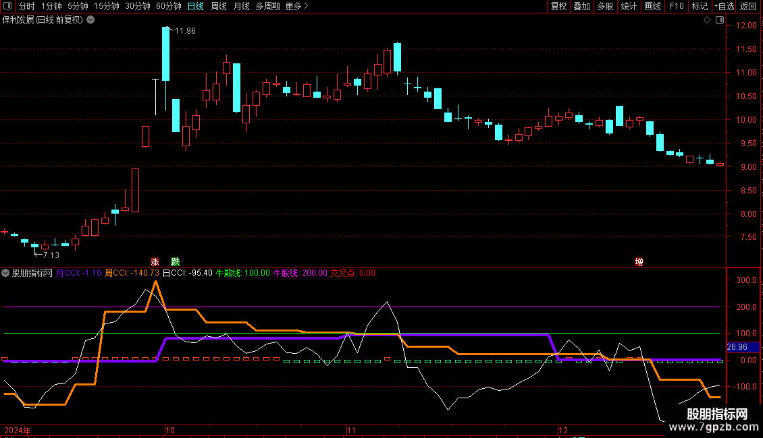Toggle 复权 price adjustment

point(558,7)
